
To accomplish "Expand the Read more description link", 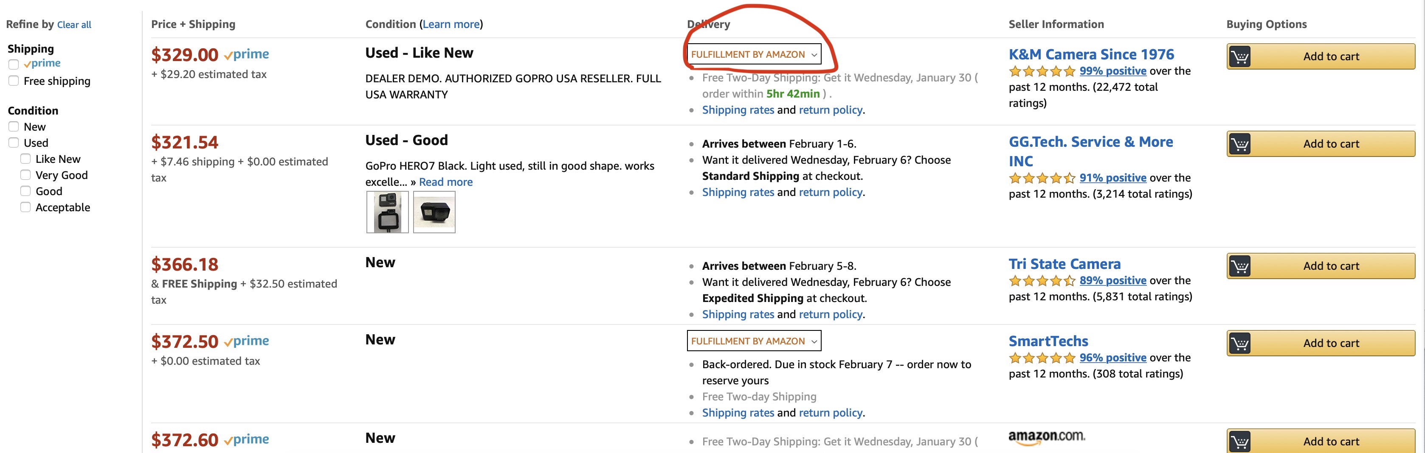I will [445, 182].
